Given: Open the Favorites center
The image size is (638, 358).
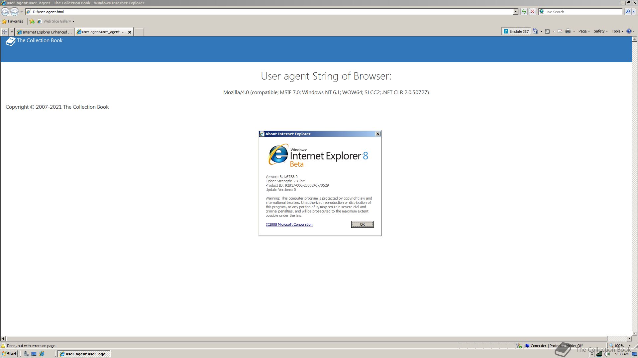Looking at the screenshot, I should (13, 21).
